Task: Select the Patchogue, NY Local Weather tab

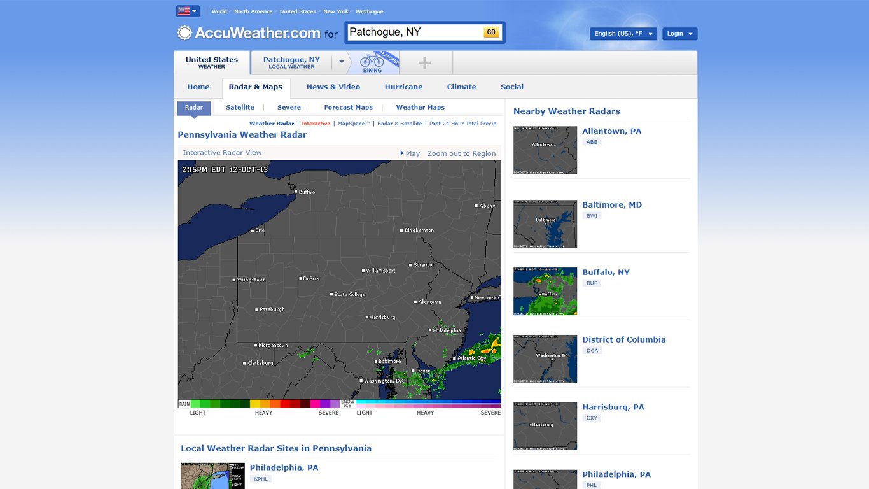Action: (x=291, y=62)
